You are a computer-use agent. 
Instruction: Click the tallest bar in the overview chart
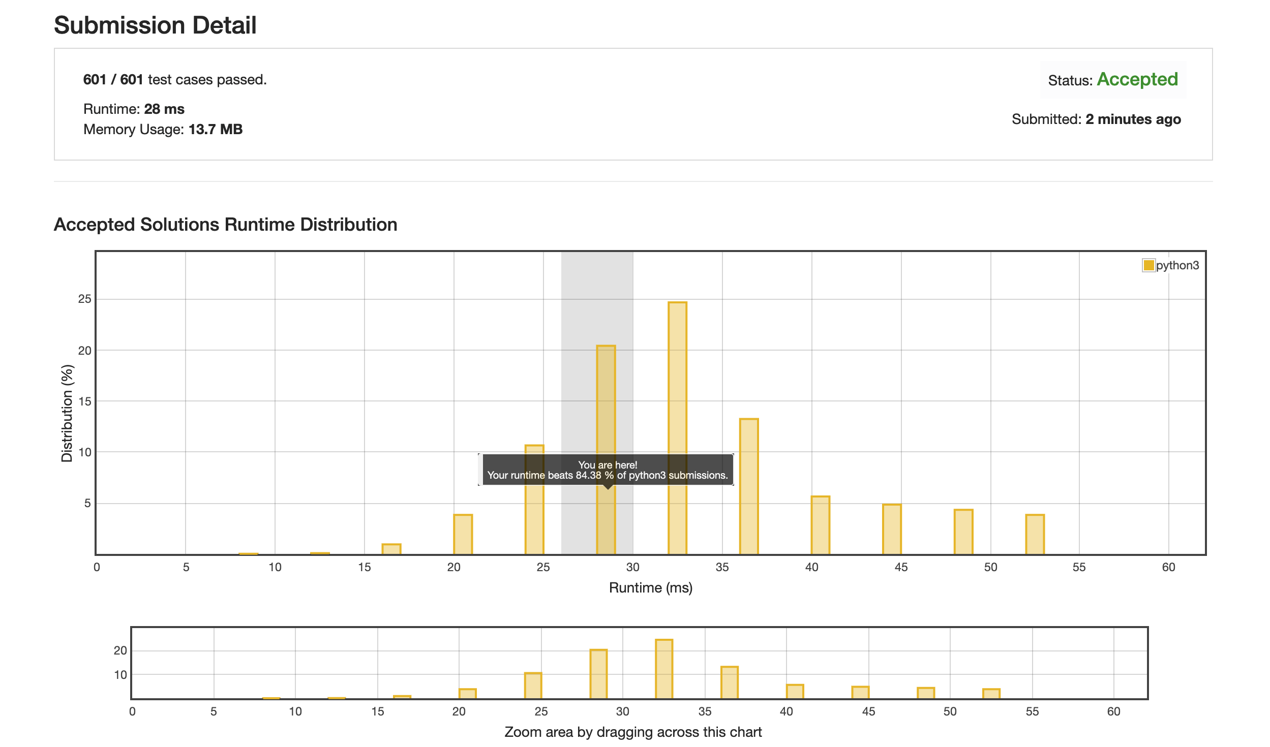[664, 668]
